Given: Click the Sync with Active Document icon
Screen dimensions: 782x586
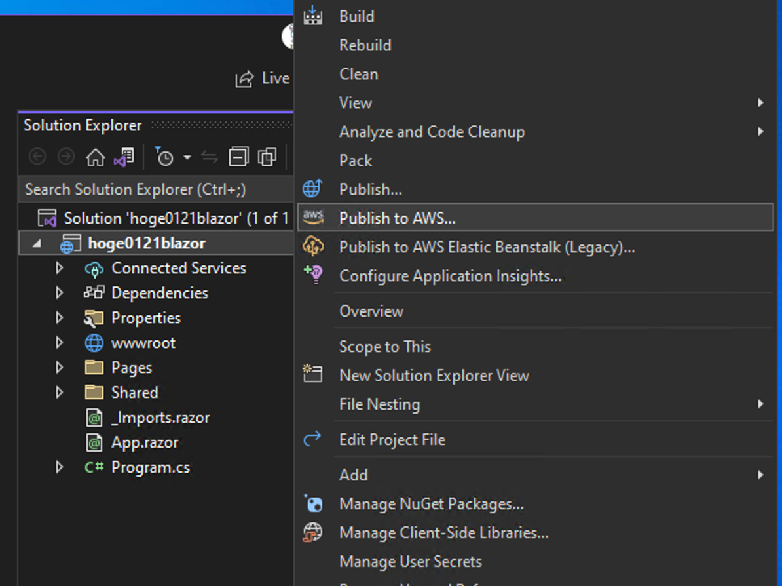Looking at the screenshot, I should (x=210, y=158).
